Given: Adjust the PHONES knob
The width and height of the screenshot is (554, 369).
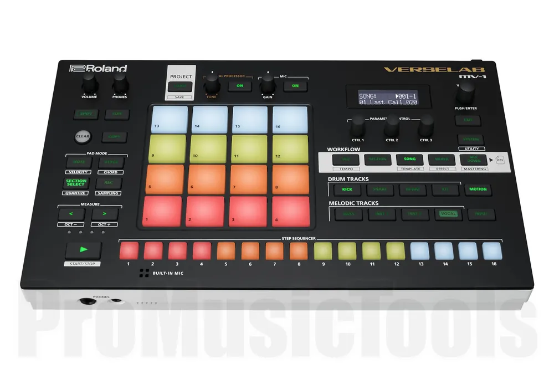Looking at the screenshot, I should coord(120,84).
